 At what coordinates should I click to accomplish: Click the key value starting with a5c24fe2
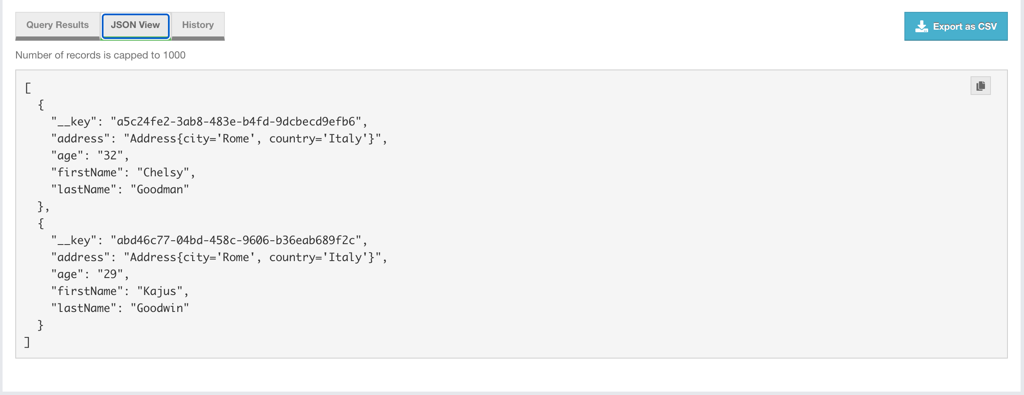coord(236,122)
